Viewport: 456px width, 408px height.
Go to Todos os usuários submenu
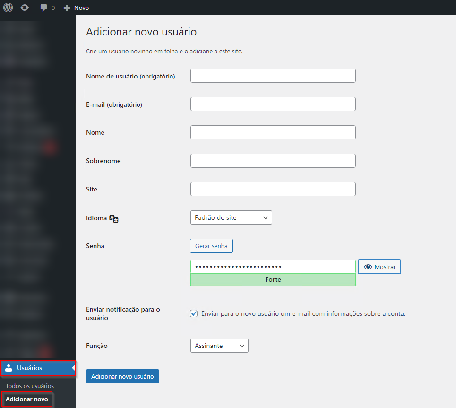tap(30, 386)
